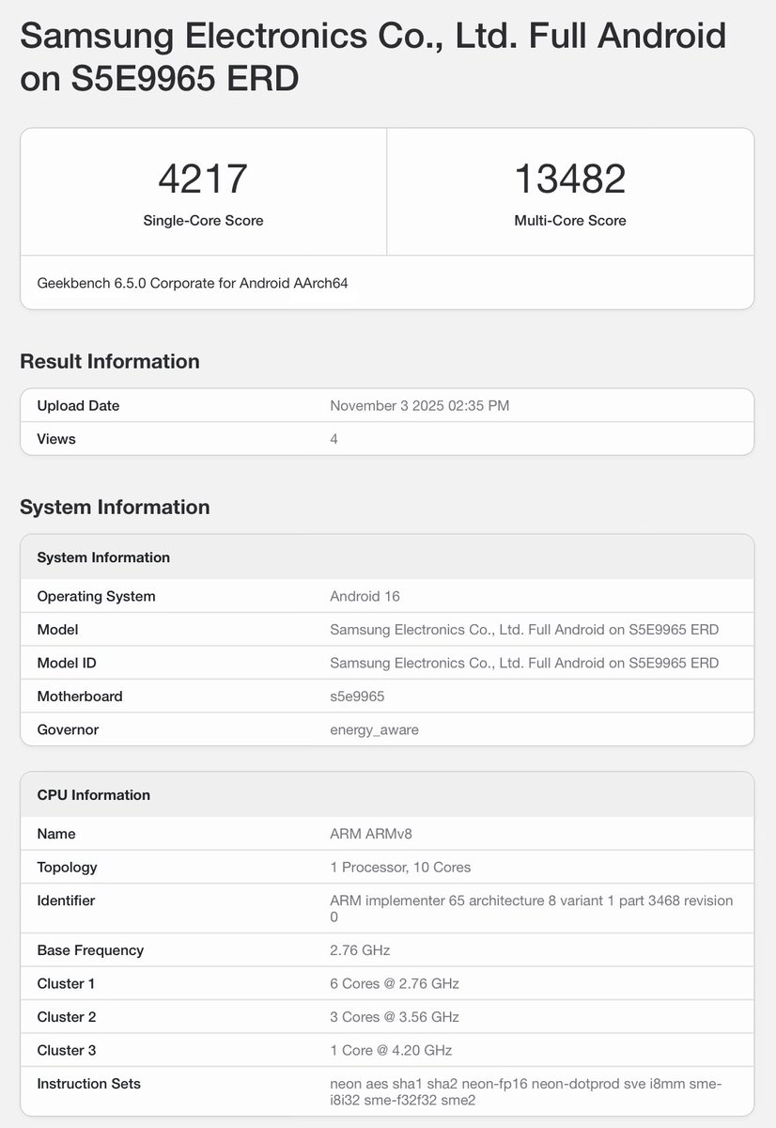This screenshot has height=1128, width=776.
Task: Click Cluster 2 value 3 Cores @ 3.56 GHz
Action: (x=395, y=1017)
